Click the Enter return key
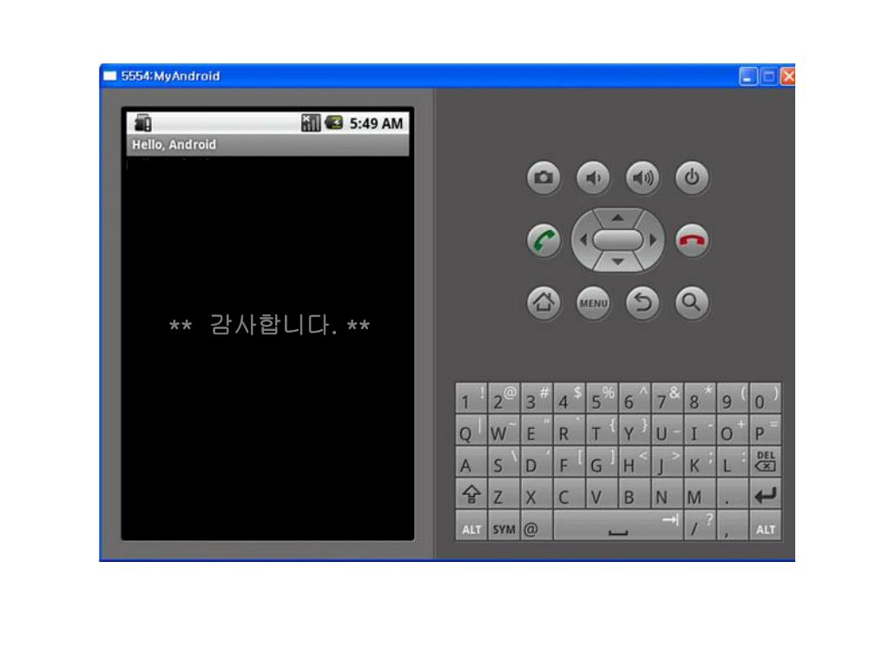This screenshot has height=667, width=889. (x=766, y=493)
